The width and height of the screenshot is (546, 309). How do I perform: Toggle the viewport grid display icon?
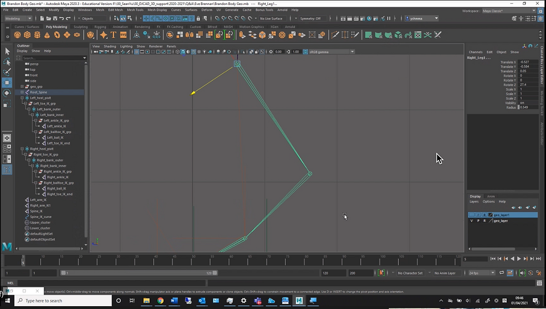click(x=136, y=52)
